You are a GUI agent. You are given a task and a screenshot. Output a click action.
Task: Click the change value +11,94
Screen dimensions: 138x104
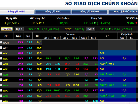(x=88, y=23)
